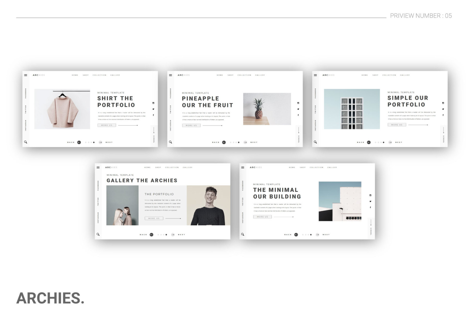Screen dimensions: 470x313
Task: Click the Scroll down arrow on the Minimal Building slide
Action: point(371,223)
